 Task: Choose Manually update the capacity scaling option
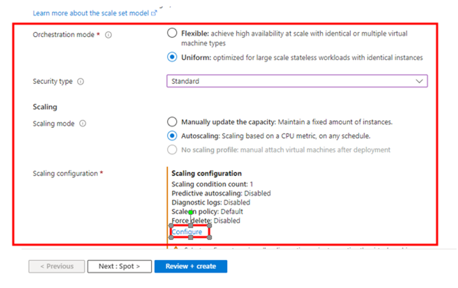172,122
